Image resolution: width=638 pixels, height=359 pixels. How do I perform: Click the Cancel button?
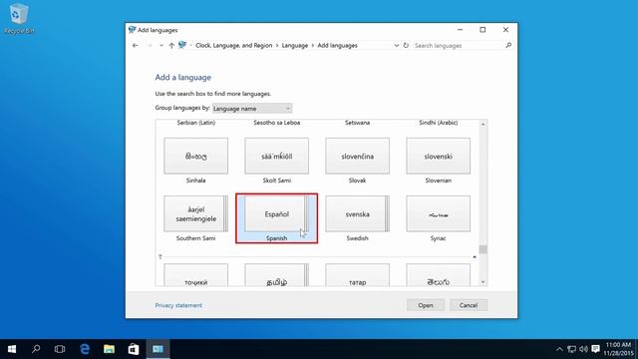pyautogui.click(x=469, y=305)
